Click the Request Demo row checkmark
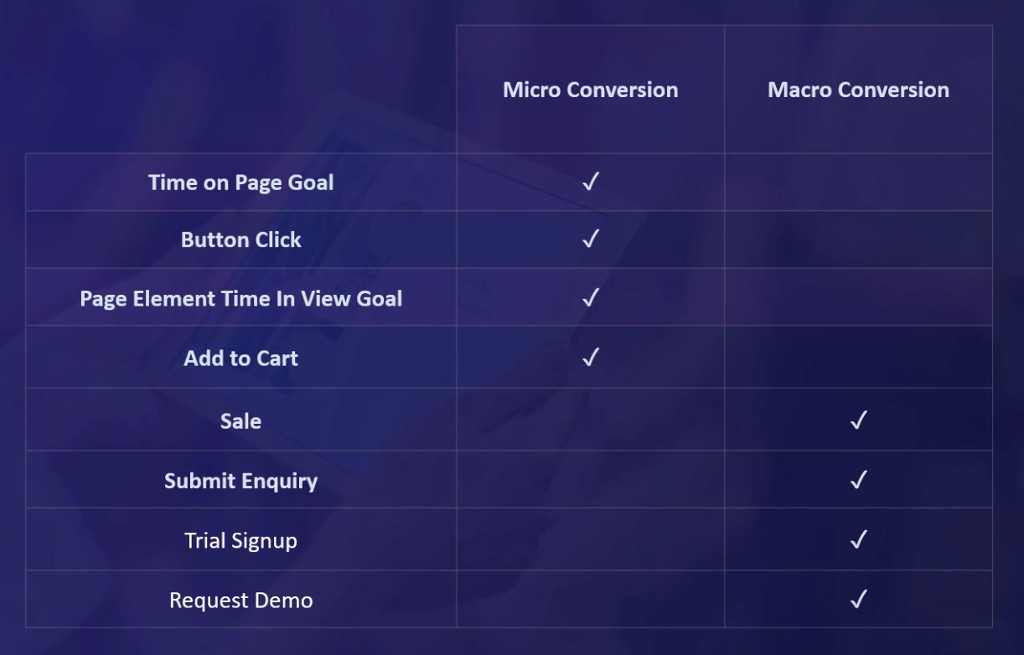Image resolution: width=1024 pixels, height=655 pixels. 858,600
